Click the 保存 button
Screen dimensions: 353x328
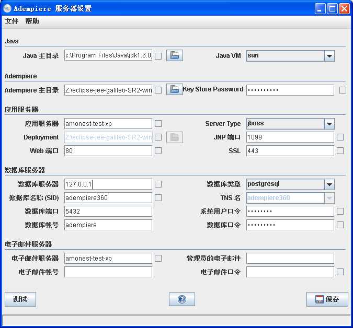coord(327,299)
